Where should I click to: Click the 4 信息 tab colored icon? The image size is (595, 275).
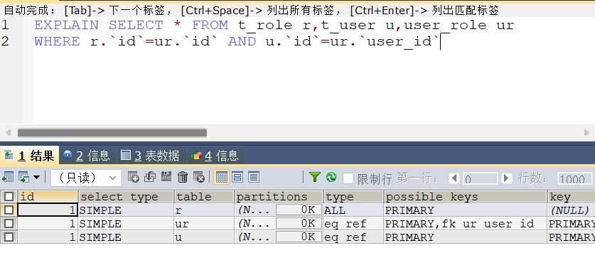click(196, 156)
